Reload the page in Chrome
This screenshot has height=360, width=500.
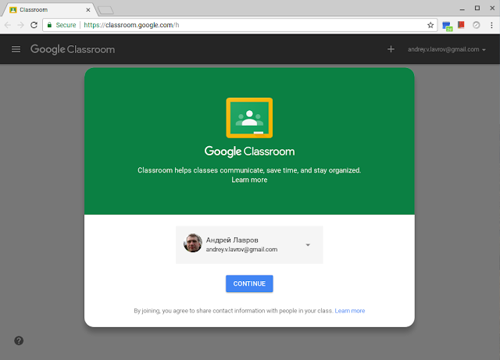[34, 25]
